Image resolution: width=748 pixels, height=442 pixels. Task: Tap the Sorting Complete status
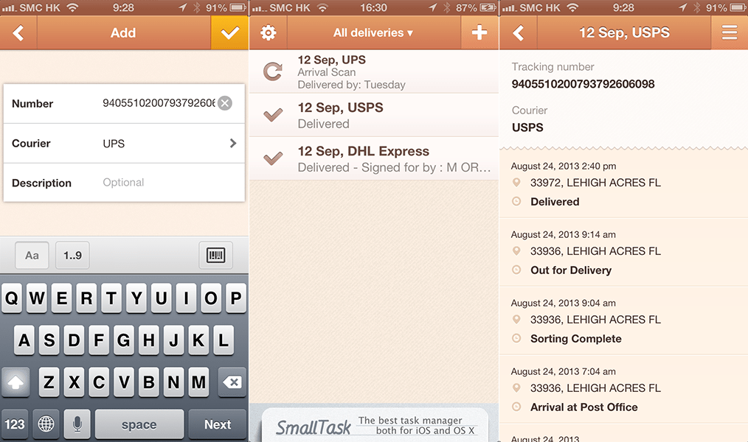tap(576, 339)
